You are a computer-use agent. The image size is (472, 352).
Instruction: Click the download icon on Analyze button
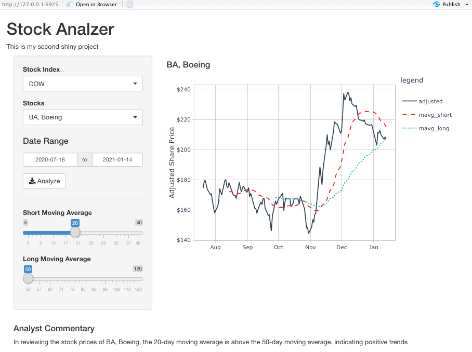click(32, 181)
